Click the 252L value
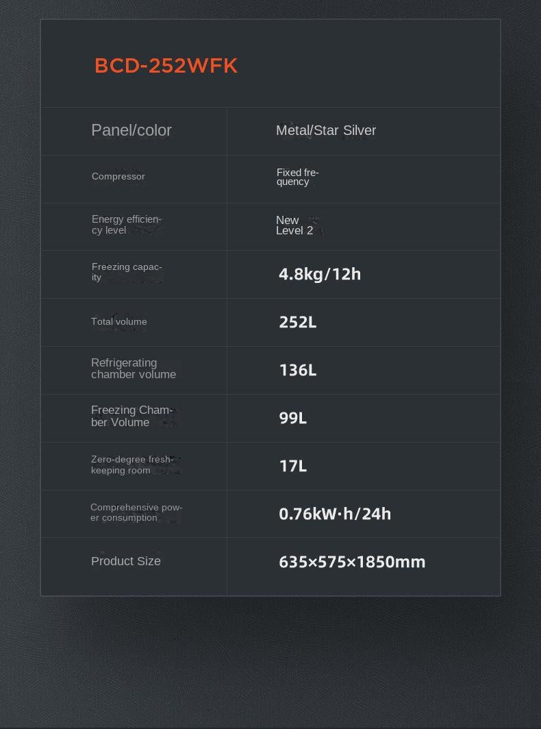The width and height of the screenshot is (541, 729). [298, 322]
